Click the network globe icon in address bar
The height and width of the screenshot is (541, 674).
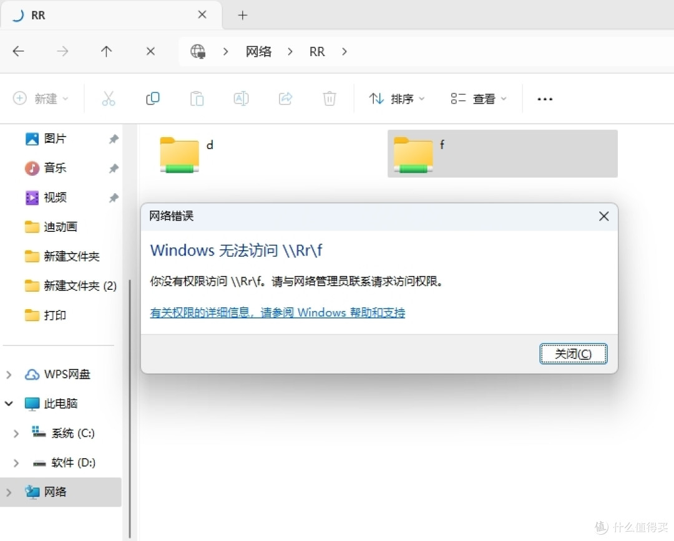coord(198,52)
